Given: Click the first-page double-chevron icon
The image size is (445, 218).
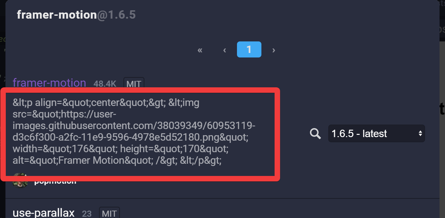Looking at the screenshot, I should (x=200, y=50).
